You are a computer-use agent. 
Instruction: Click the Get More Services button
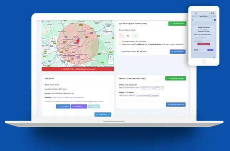(176, 78)
